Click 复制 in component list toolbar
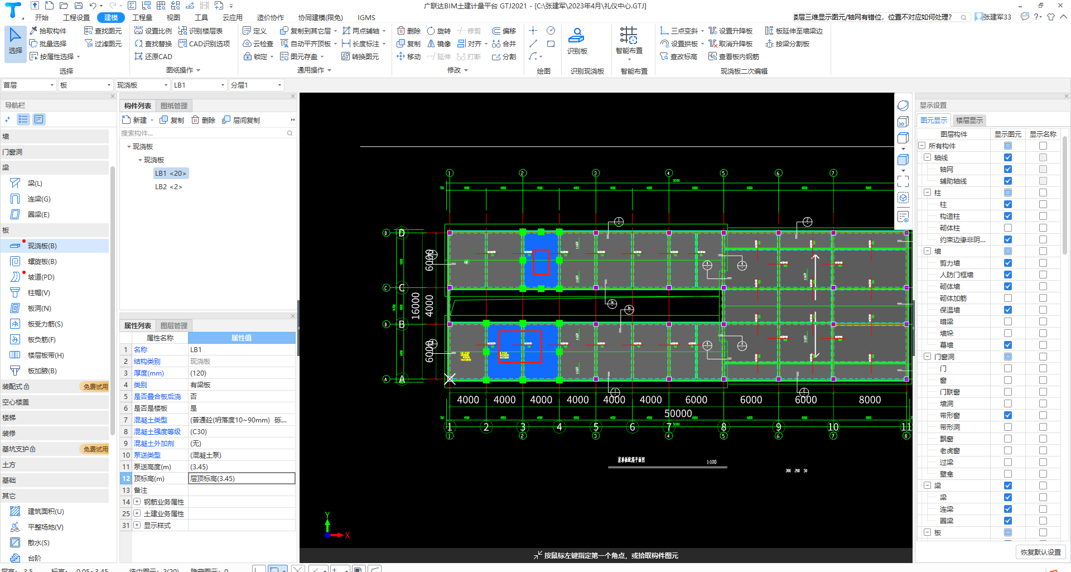The image size is (1071, 572). [172, 120]
